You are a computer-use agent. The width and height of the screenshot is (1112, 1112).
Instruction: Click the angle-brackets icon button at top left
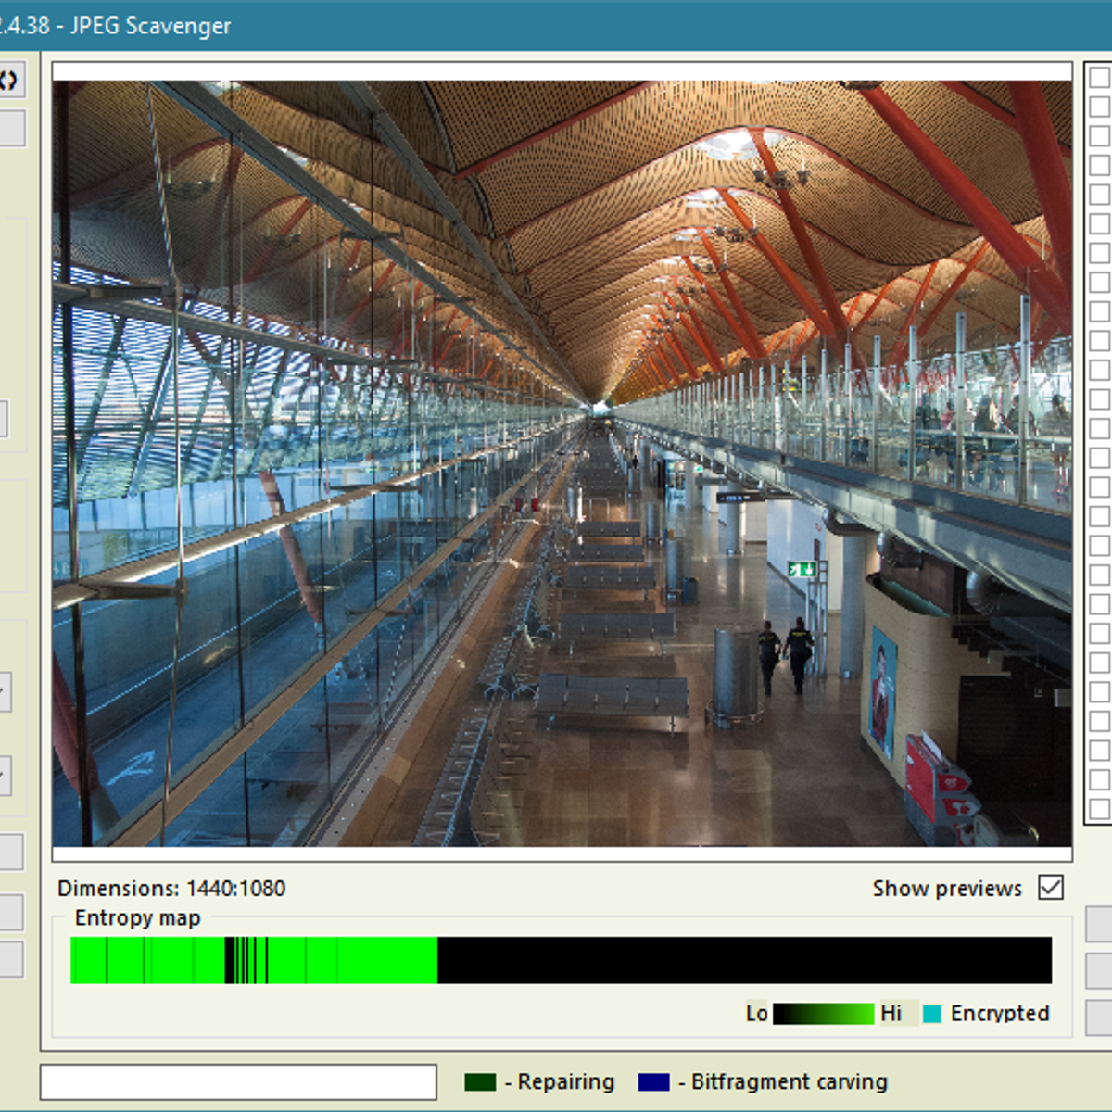9,81
